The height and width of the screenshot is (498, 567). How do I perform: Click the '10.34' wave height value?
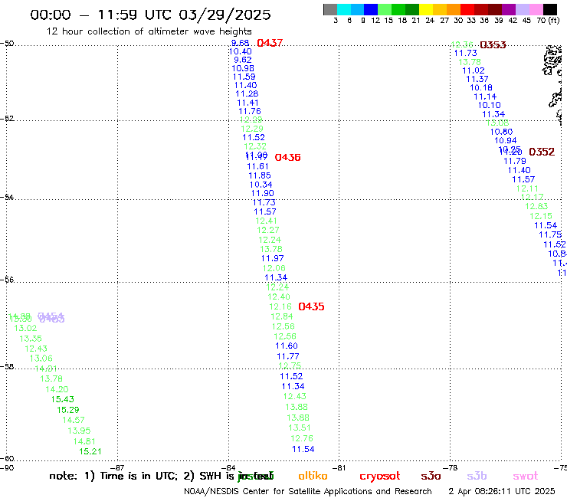click(x=261, y=185)
